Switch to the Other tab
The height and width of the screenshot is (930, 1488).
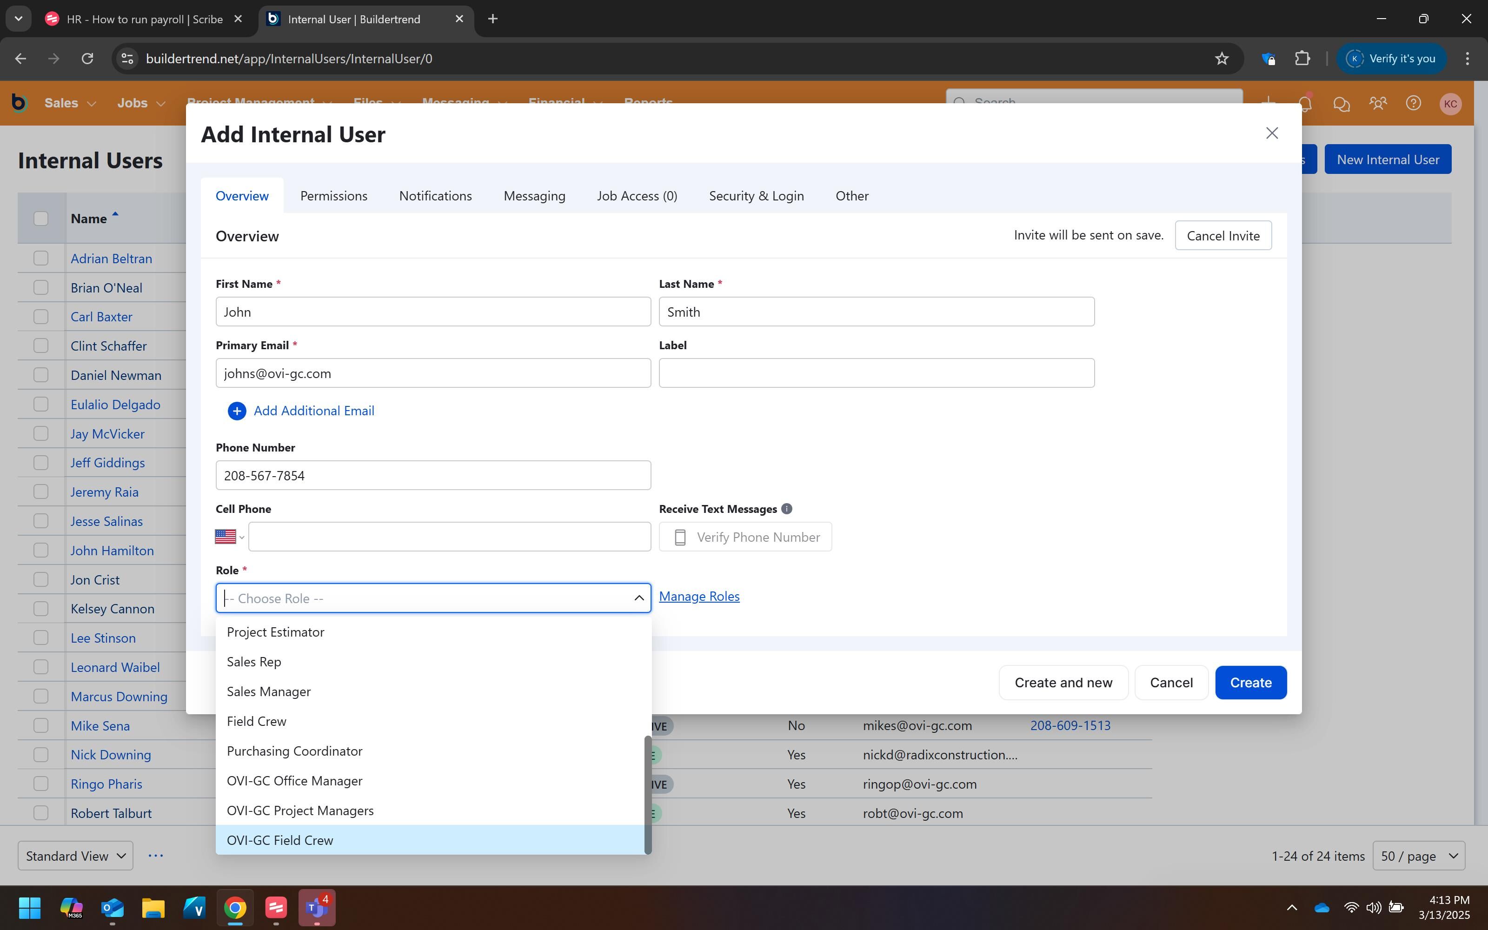[x=852, y=196]
